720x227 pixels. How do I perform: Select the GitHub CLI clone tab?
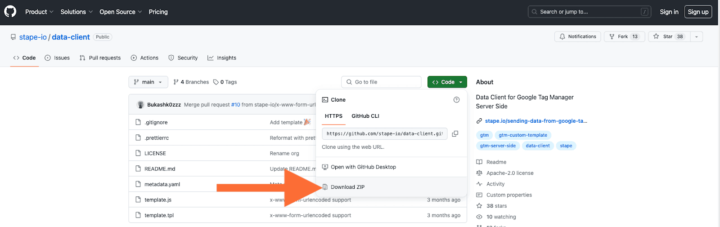pos(365,116)
